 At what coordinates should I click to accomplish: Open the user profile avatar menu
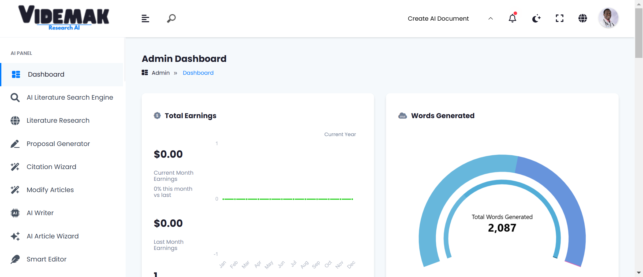pyautogui.click(x=608, y=18)
